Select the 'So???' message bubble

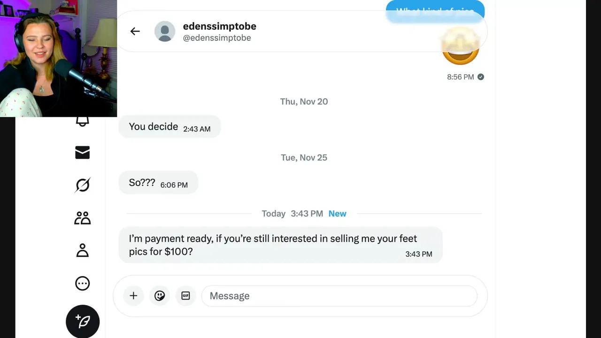pos(158,183)
